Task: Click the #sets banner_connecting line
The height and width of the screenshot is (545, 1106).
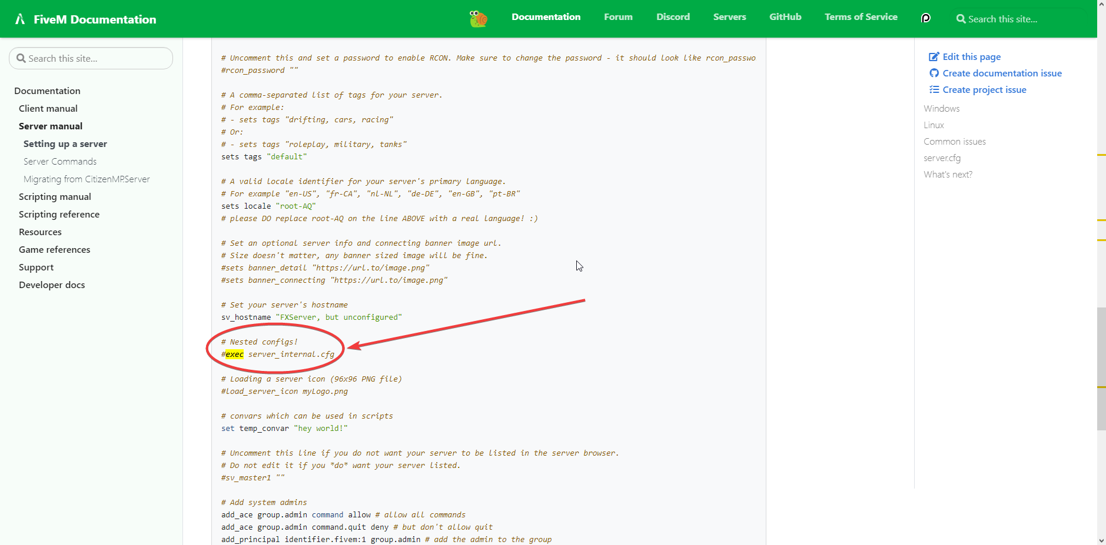Action: (x=334, y=280)
